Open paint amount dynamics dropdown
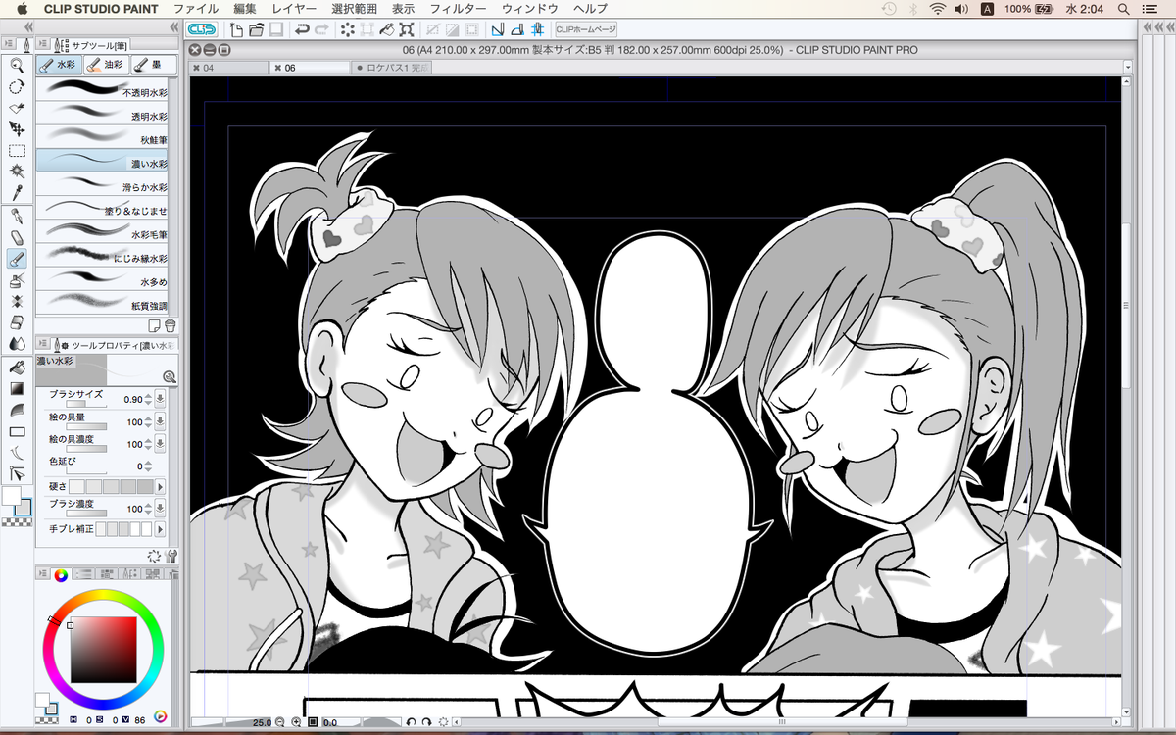The height and width of the screenshot is (735, 1176). [160, 421]
